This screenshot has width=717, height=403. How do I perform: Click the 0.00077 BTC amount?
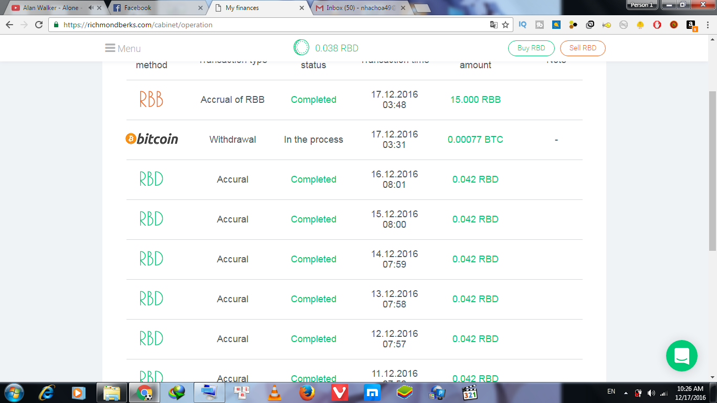tap(476, 140)
